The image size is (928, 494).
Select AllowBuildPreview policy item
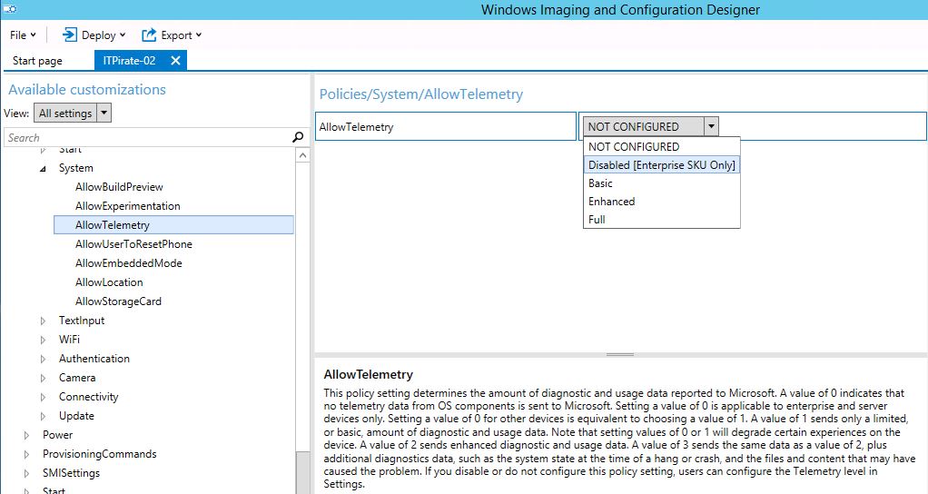tap(119, 187)
